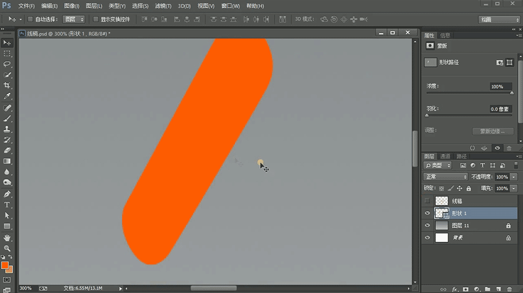
Task: Enable the 显示变换控件 checkbox
Action: 96,19
